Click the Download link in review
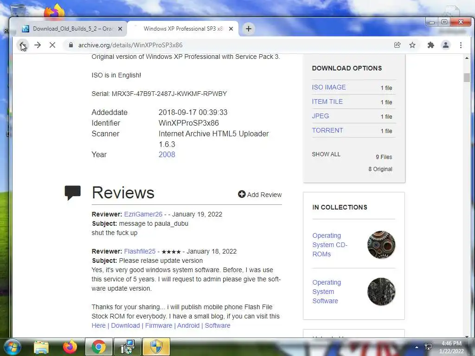Screen dimensions: 475x356 click(x=125, y=325)
